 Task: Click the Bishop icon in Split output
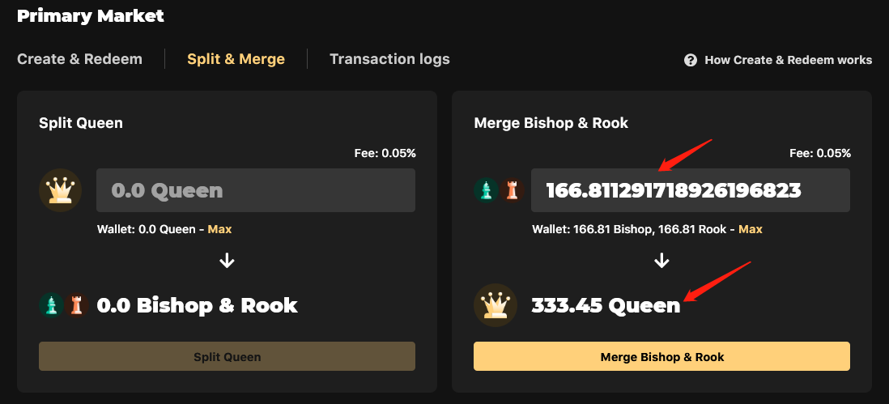coord(52,304)
